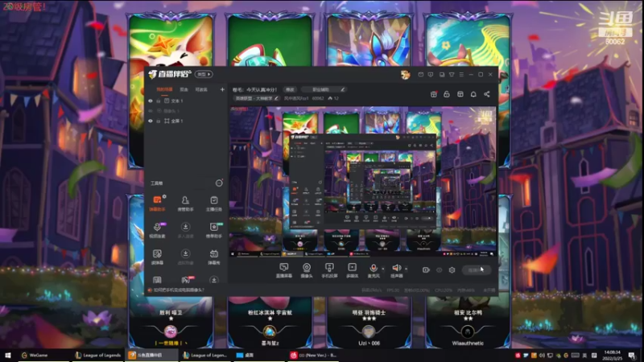Select the 全屏 1 source row
This screenshot has width=644, height=362.
(186, 121)
